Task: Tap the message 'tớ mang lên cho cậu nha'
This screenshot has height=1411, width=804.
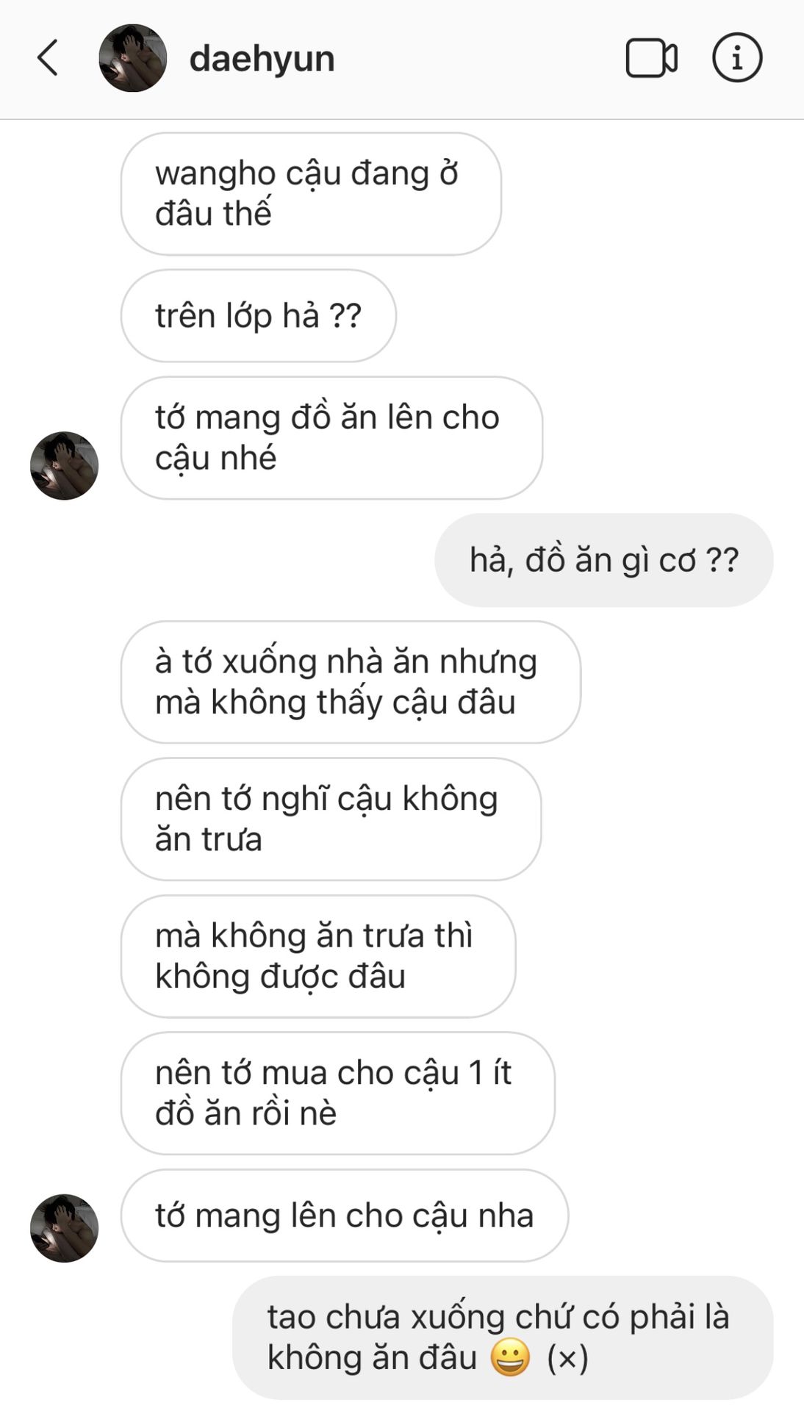Action: pos(344,1216)
